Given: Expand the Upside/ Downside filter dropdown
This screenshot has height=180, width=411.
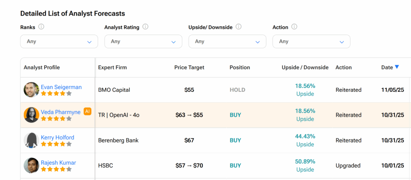Looking at the screenshot, I should click(227, 41).
